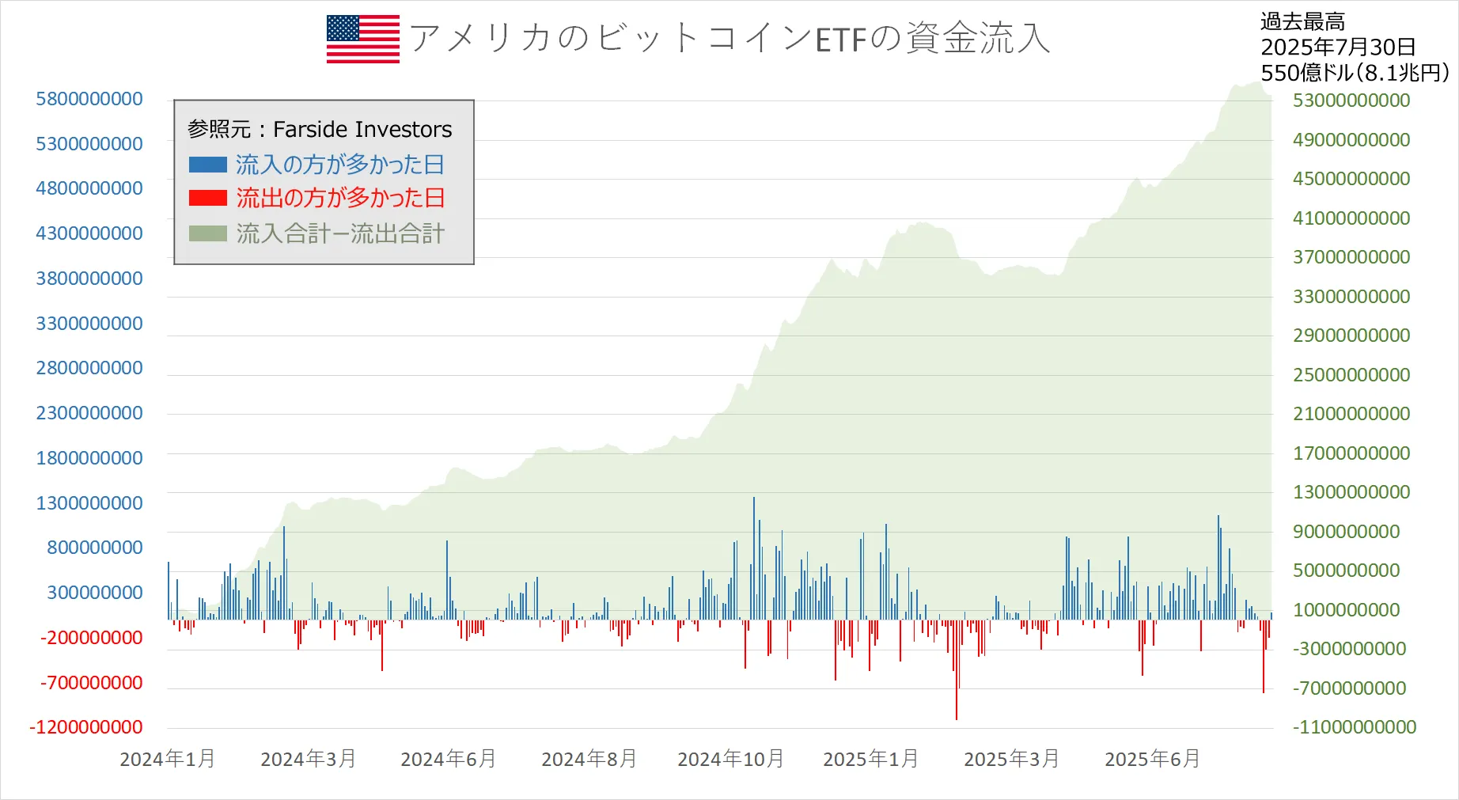Click the American flag icon in the title
The height and width of the screenshot is (800, 1459).
(362, 38)
